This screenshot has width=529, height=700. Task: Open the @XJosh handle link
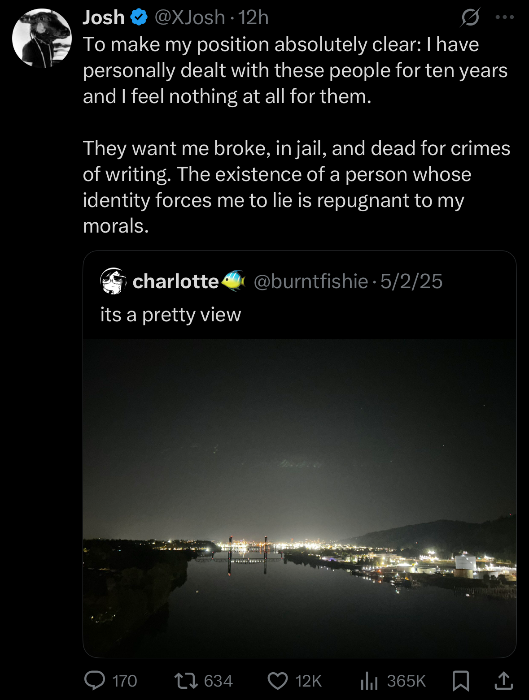(x=190, y=18)
